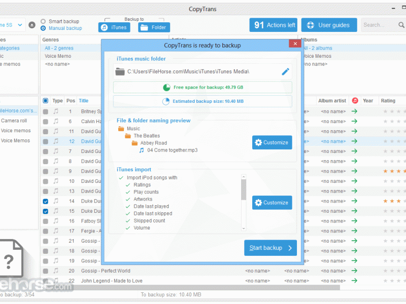Close the ready to backup dialog
The image size is (406, 304).
(295, 44)
